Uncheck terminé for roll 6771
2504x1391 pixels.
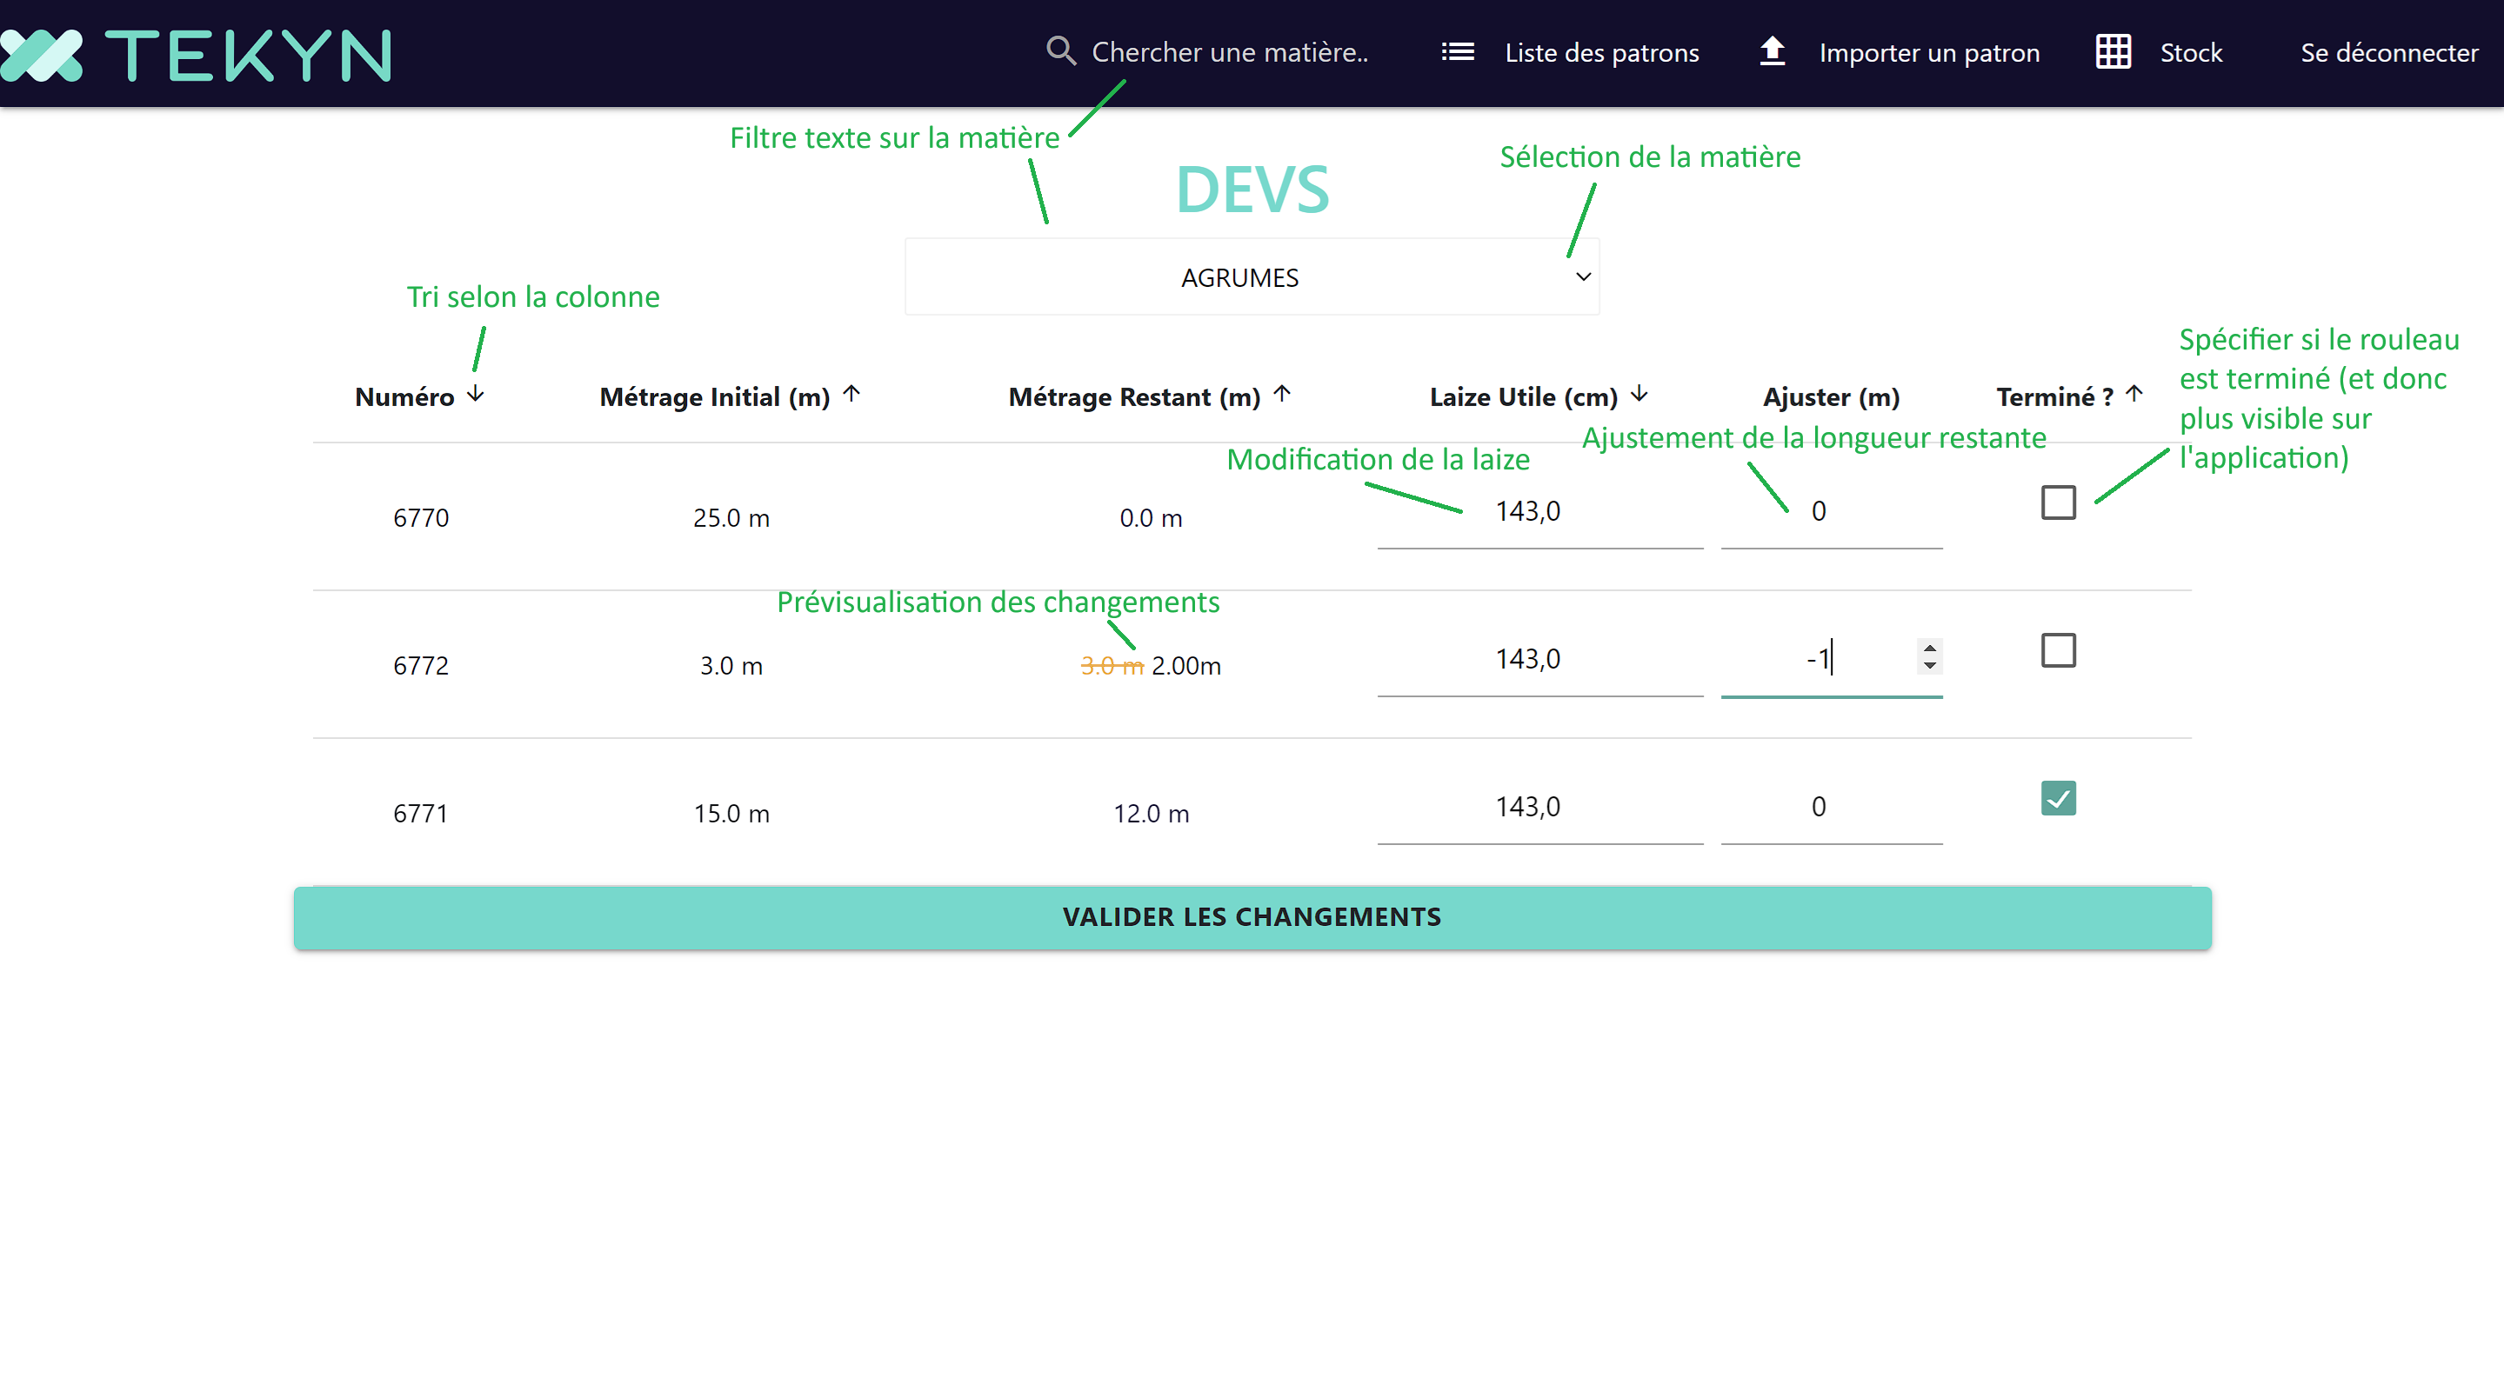pyautogui.click(x=2058, y=798)
